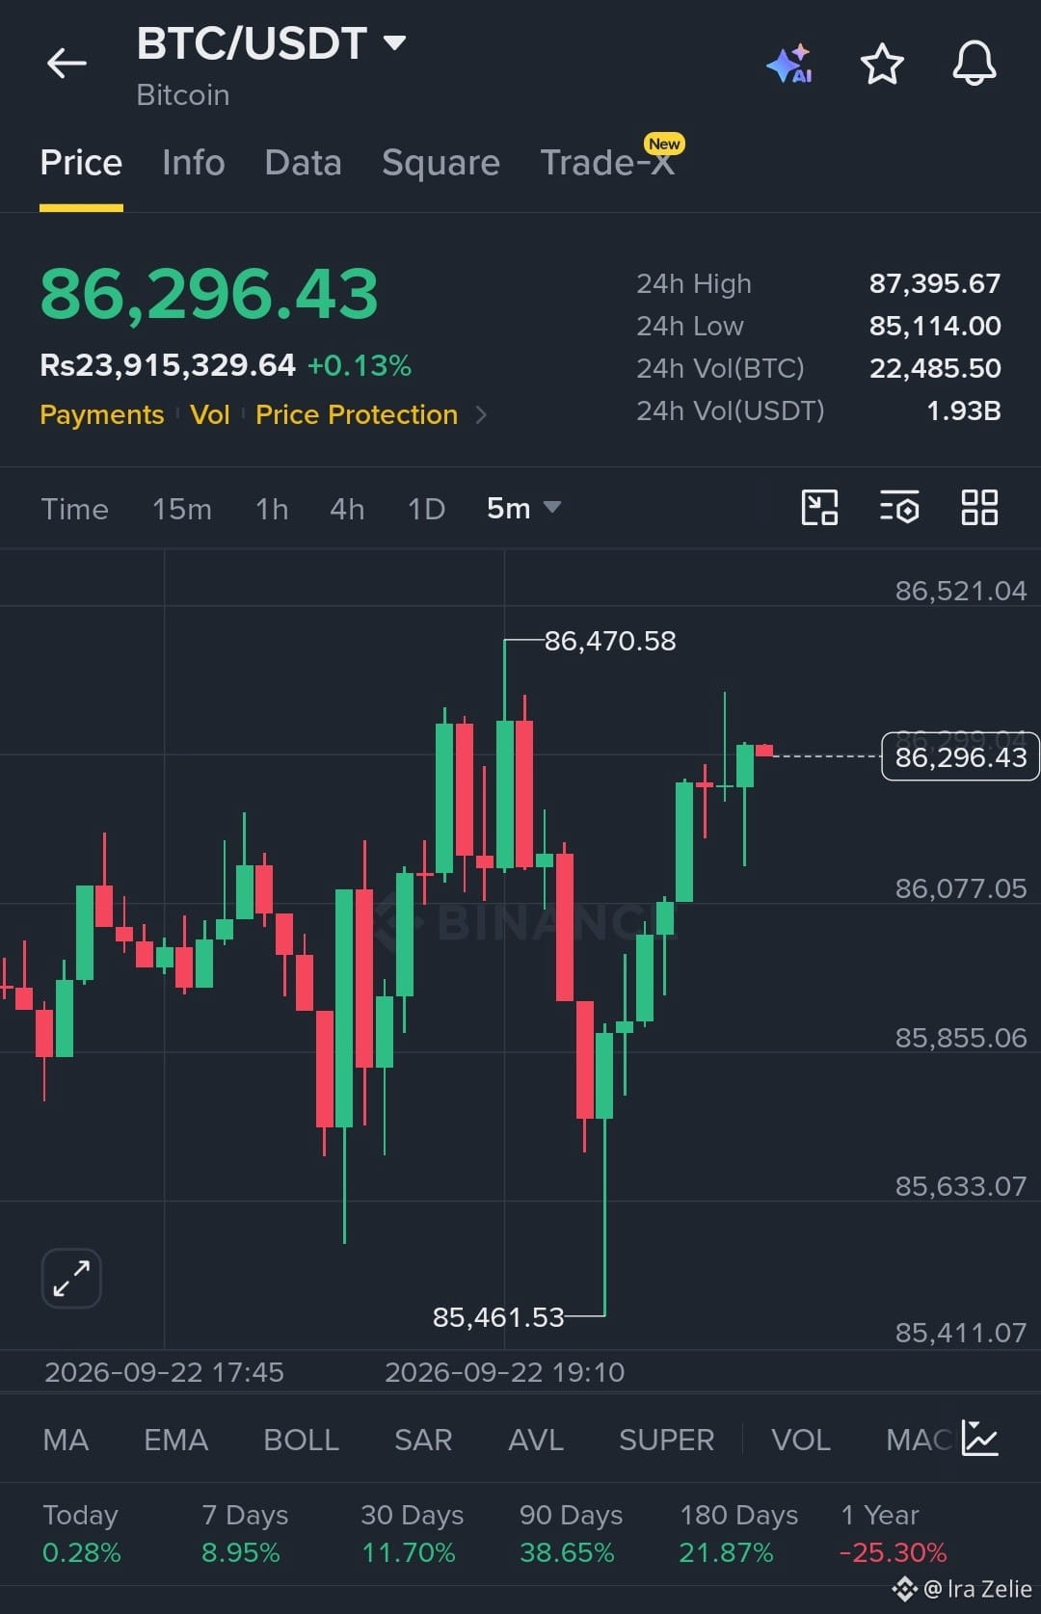Expand chart to fullscreen with arrows icon
This screenshot has height=1614, width=1041.
click(x=71, y=1279)
